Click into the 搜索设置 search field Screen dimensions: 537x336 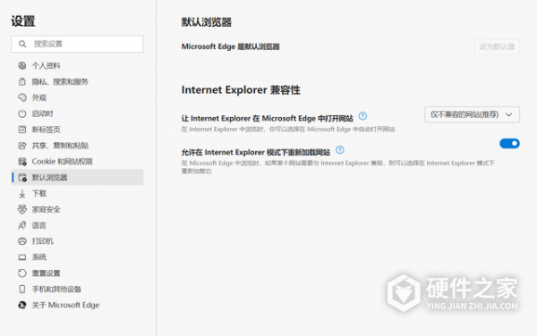pos(77,44)
